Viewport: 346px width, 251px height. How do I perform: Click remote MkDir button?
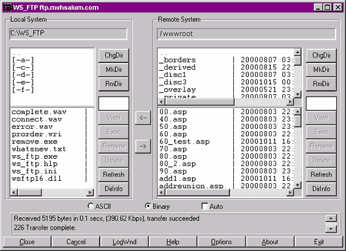[322, 70]
